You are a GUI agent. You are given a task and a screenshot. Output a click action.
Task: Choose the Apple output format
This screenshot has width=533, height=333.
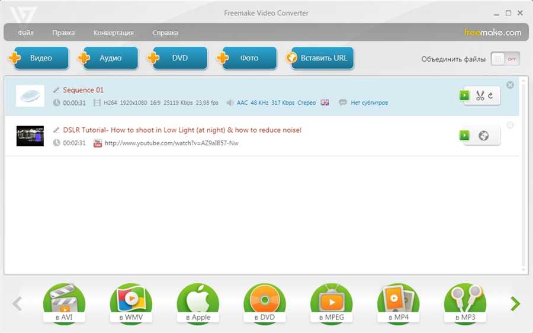click(x=198, y=304)
